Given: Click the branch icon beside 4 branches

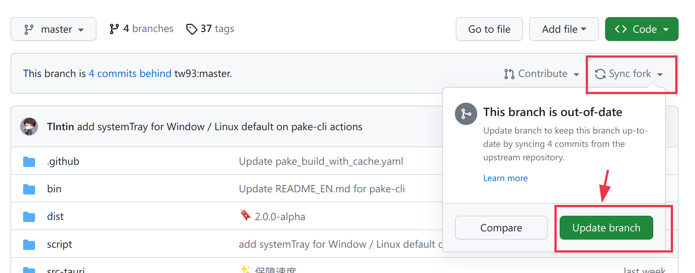Looking at the screenshot, I should pos(114,29).
